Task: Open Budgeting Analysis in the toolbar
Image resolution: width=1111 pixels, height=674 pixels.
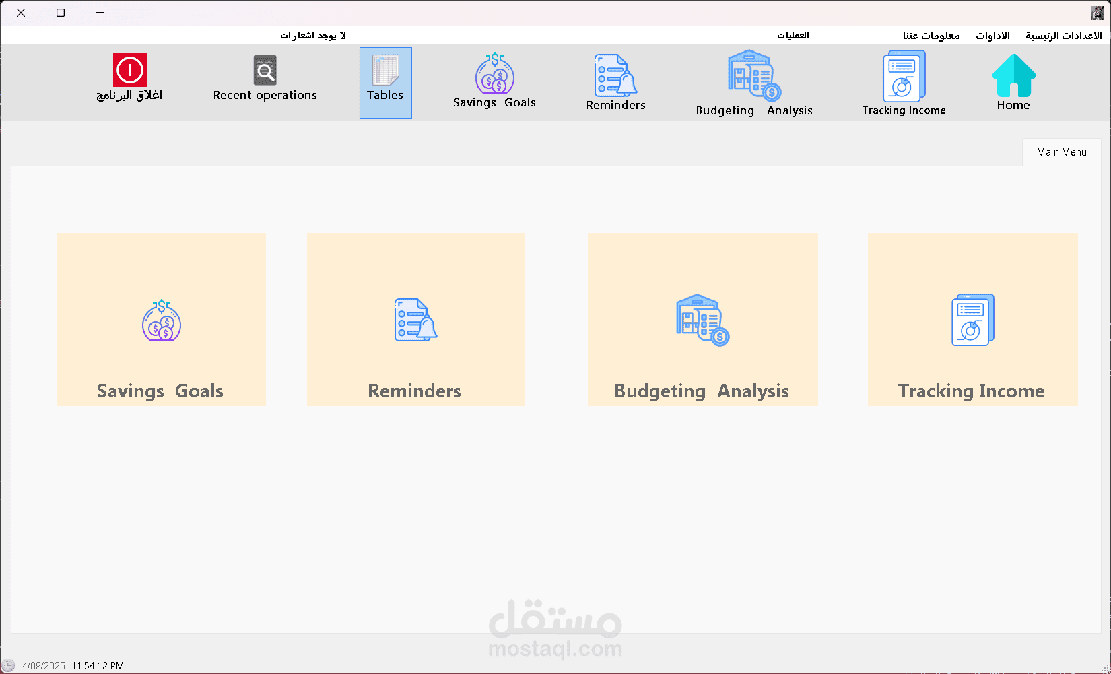Action: 754,83
